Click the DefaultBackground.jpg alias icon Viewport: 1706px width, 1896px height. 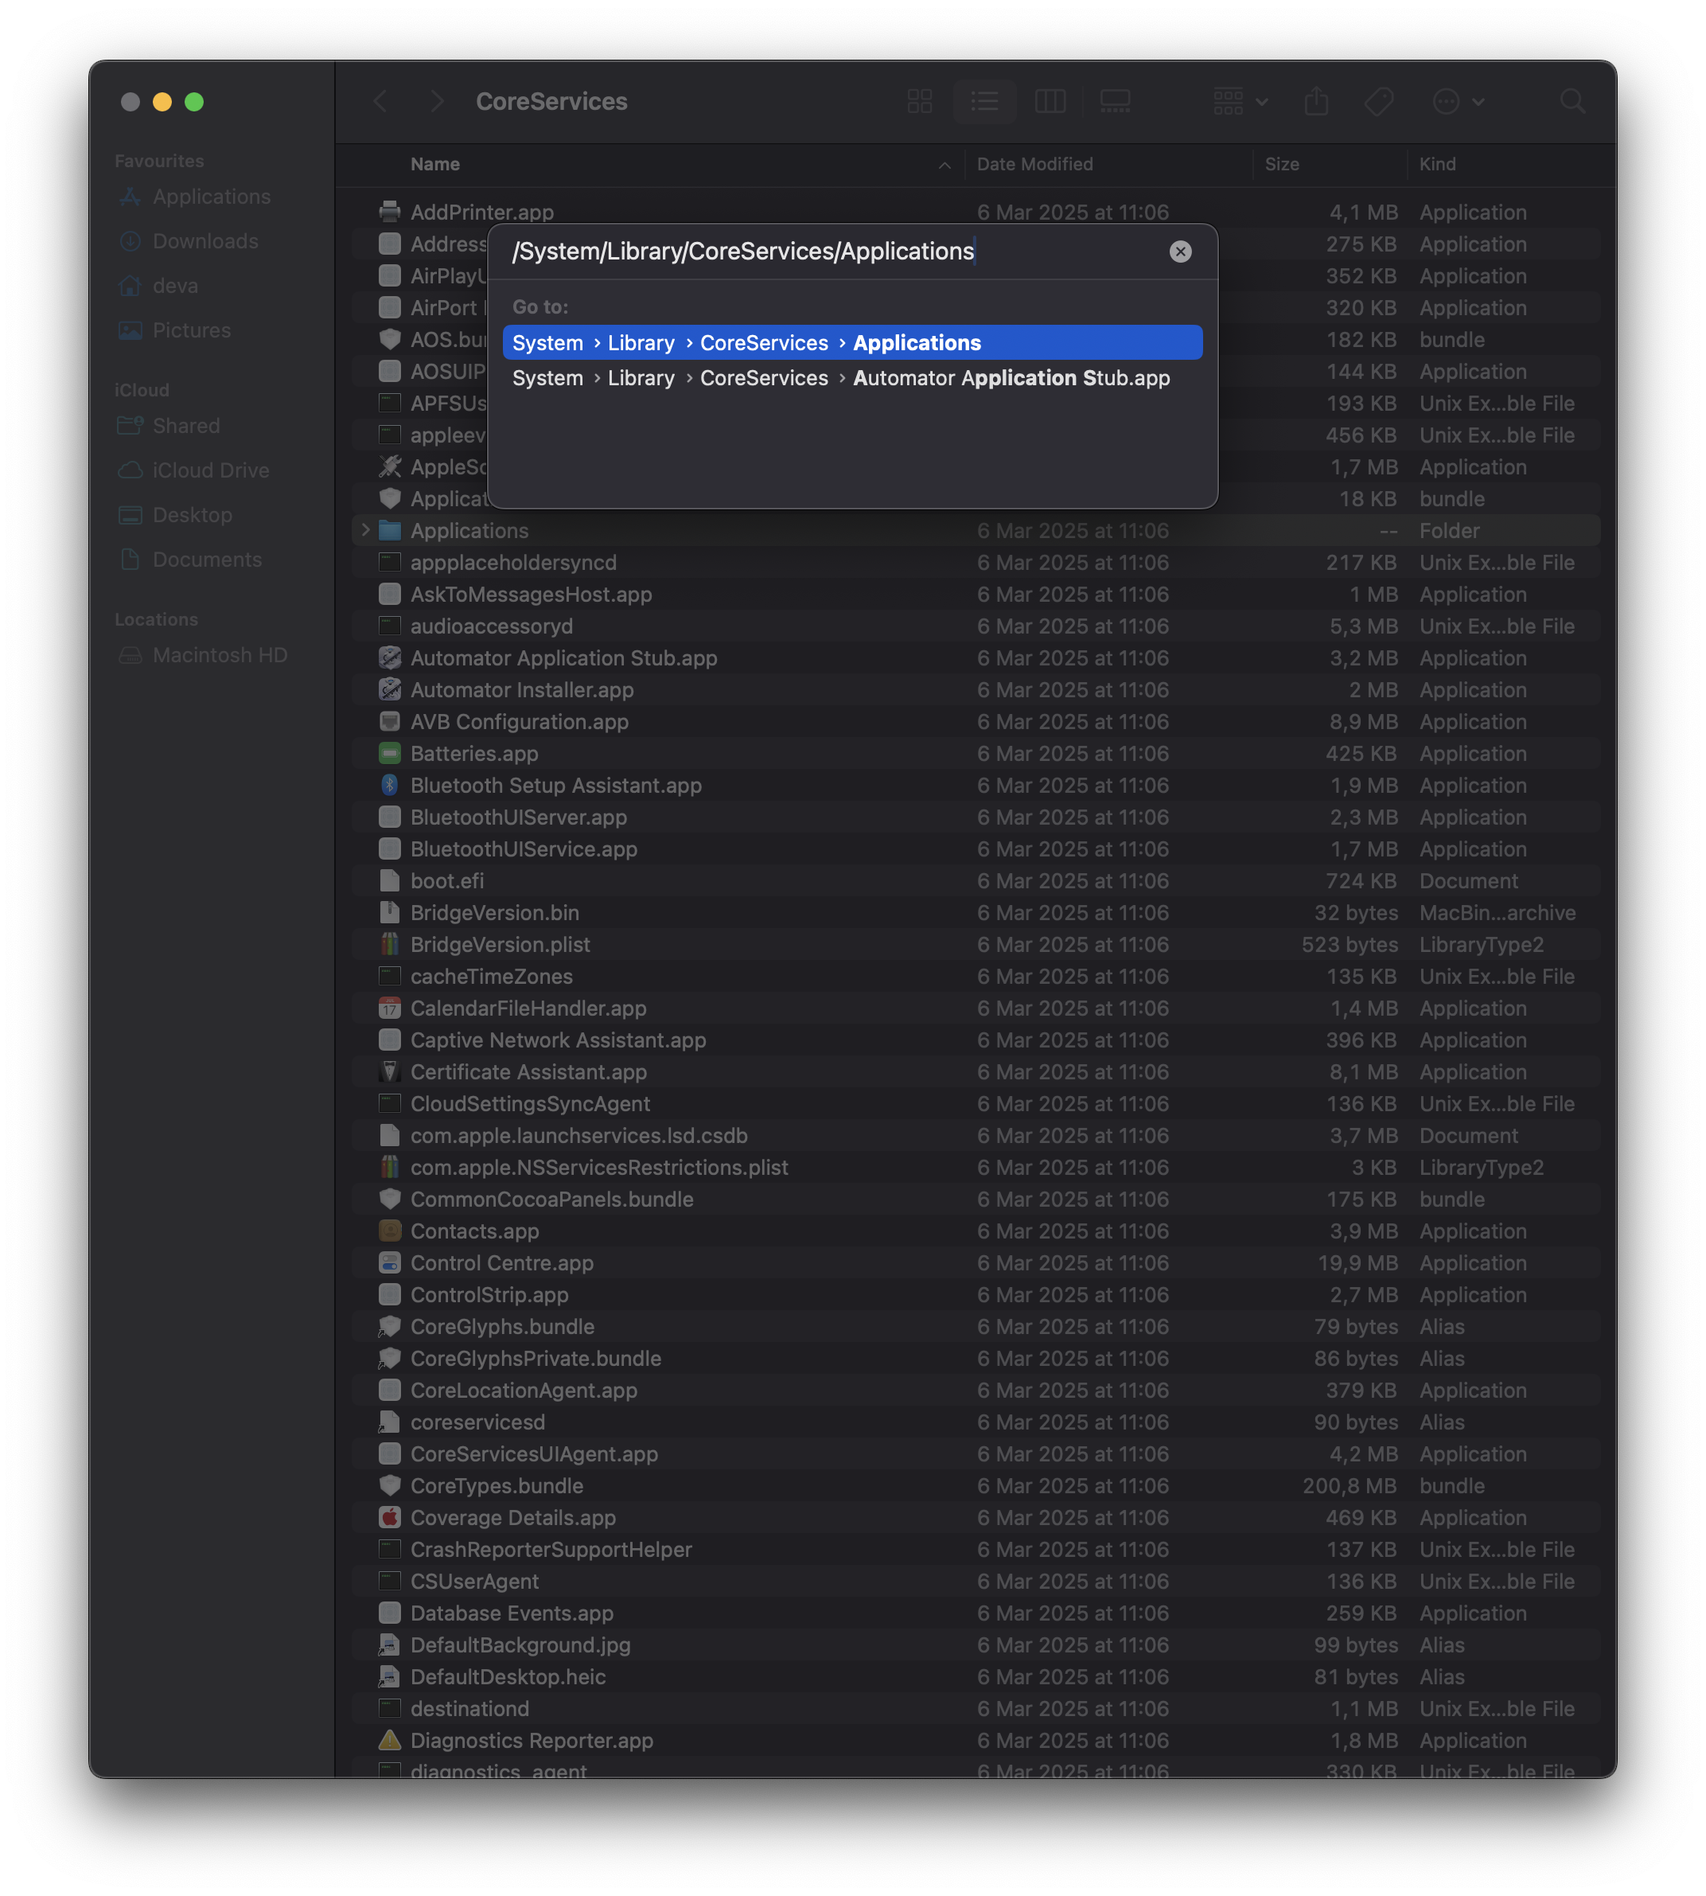[x=389, y=1644]
